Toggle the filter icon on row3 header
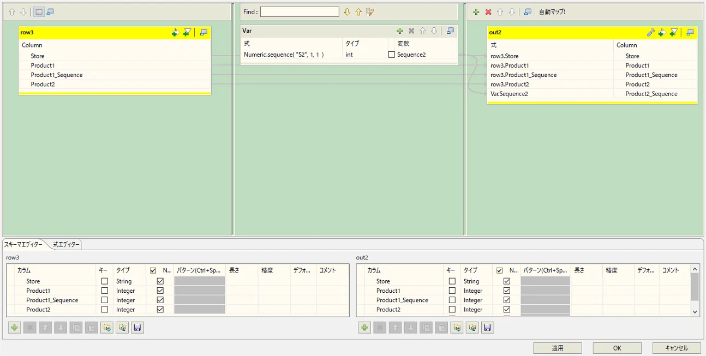706x356 pixels. pos(187,33)
